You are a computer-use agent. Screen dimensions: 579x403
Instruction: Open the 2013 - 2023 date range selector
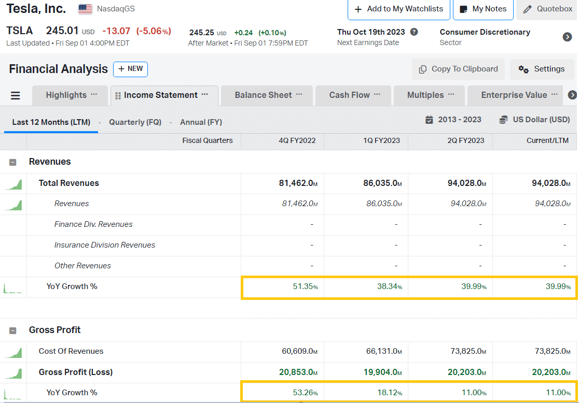tap(453, 120)
